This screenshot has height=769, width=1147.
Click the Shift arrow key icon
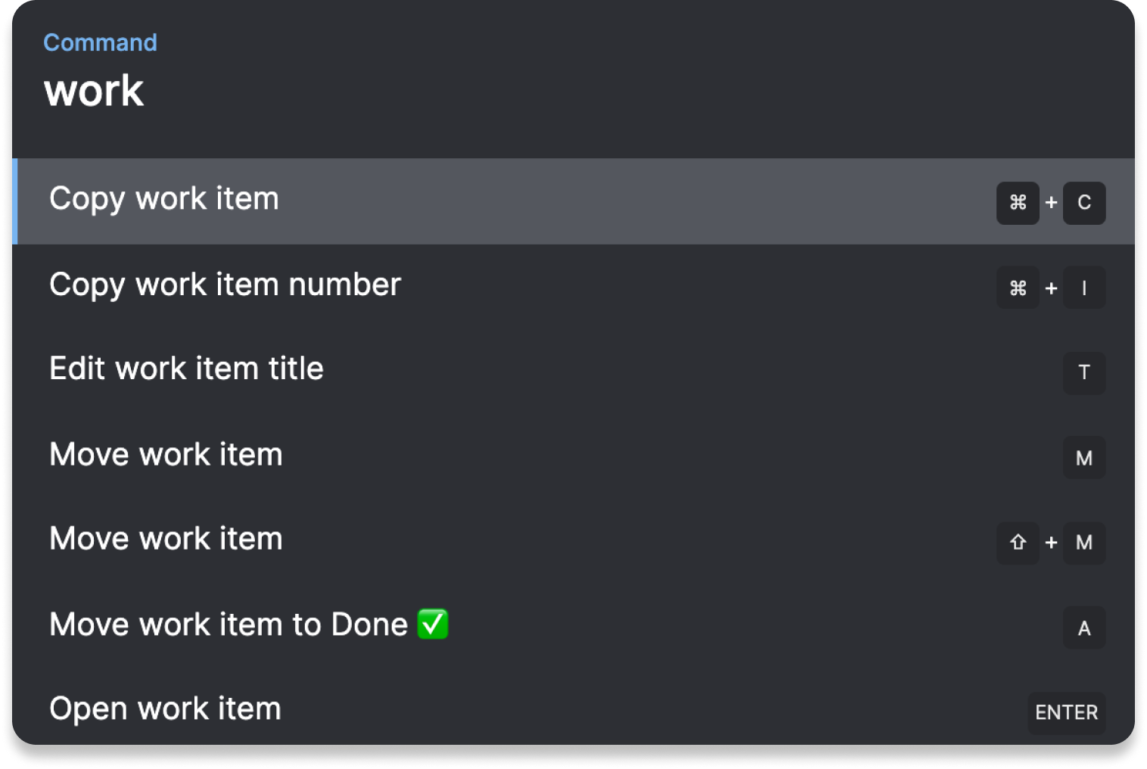pyautogui.click(x=1018, y=543)
